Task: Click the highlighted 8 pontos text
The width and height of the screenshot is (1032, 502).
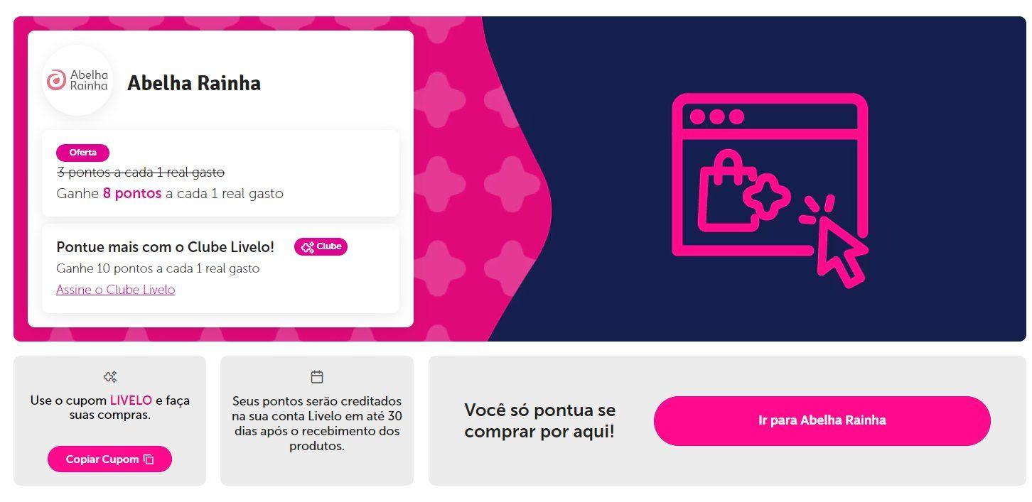Action: (x=132, y=193)
